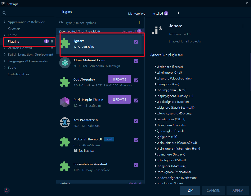Switch to the Marketplace tab
The height and width of the screenshot is (196, 251).
137,14
